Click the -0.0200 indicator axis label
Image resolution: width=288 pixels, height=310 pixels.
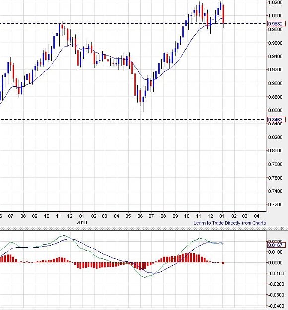[x=277, y=284]
